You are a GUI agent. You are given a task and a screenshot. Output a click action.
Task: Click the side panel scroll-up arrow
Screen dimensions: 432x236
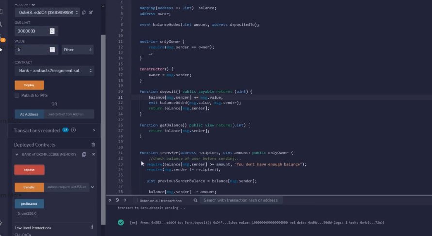coord(103,6)
